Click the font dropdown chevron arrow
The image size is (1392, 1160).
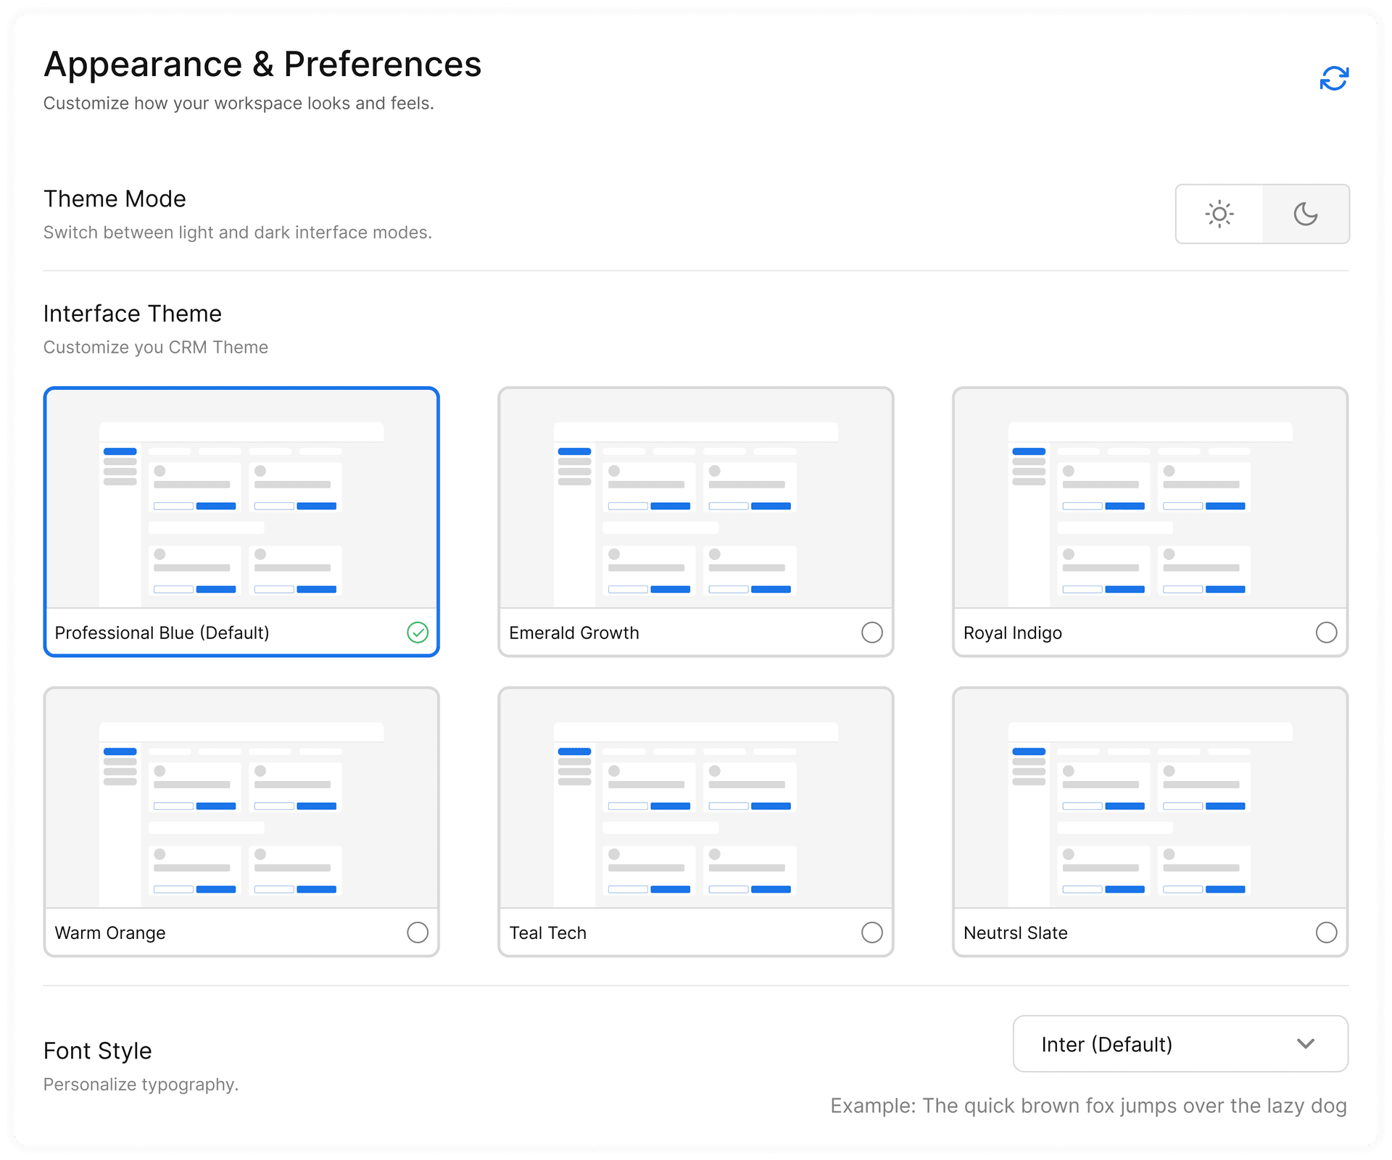point(1305,1044)
